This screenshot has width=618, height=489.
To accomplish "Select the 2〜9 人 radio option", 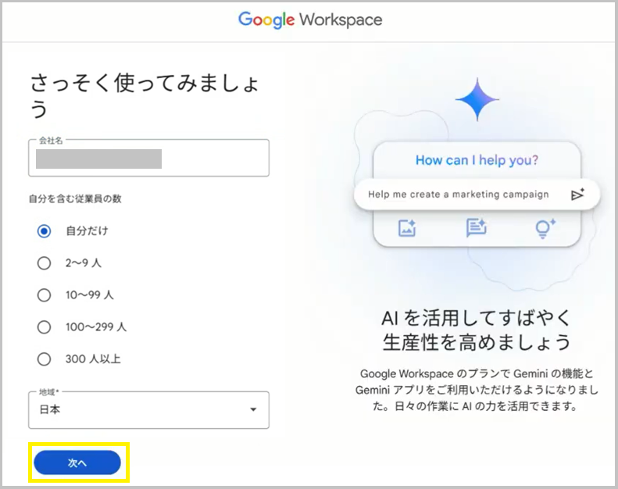I will coord(44,262).
